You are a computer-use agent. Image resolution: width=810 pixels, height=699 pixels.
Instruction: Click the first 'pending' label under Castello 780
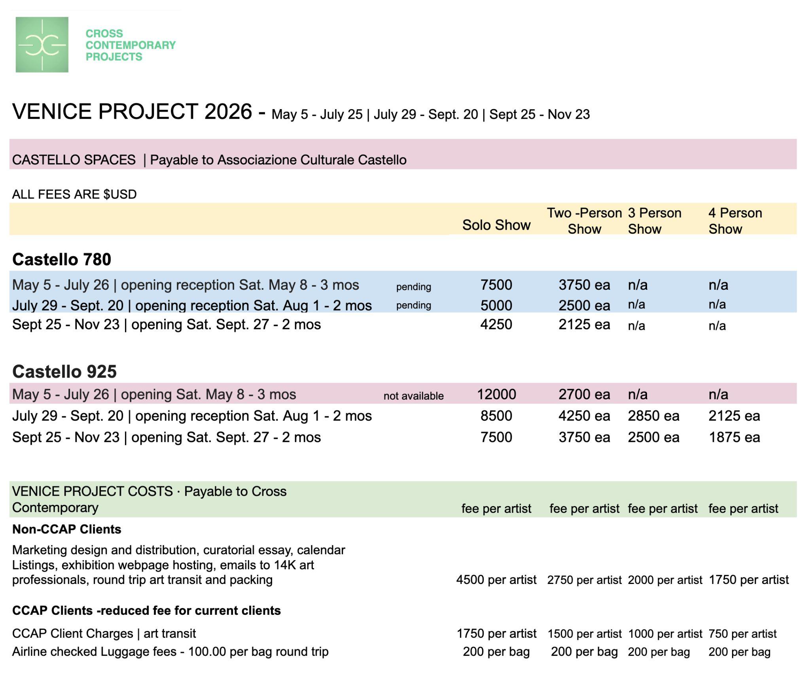[413, 287]
